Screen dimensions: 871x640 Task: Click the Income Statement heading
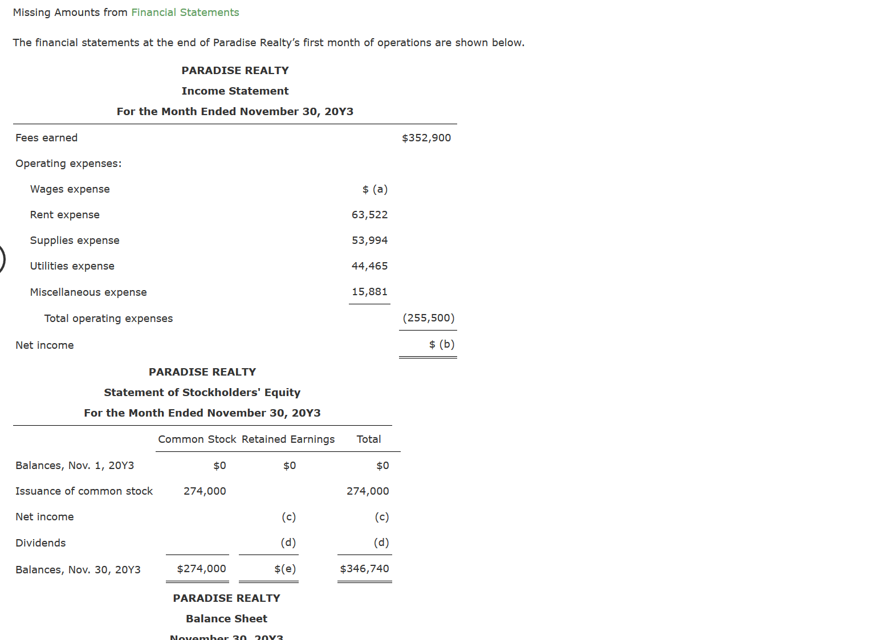[235, 91]
